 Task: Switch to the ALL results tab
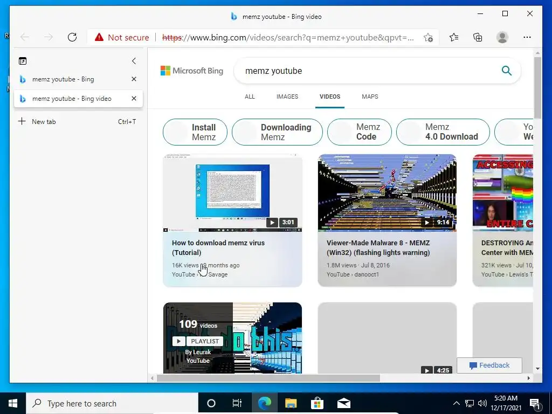coord(250,96)
